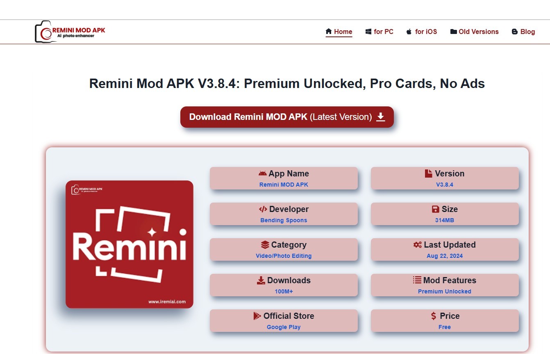Click the Apple icon beside for iOS
The width and height of the screenshot is (550, 354).
[409, 32]
